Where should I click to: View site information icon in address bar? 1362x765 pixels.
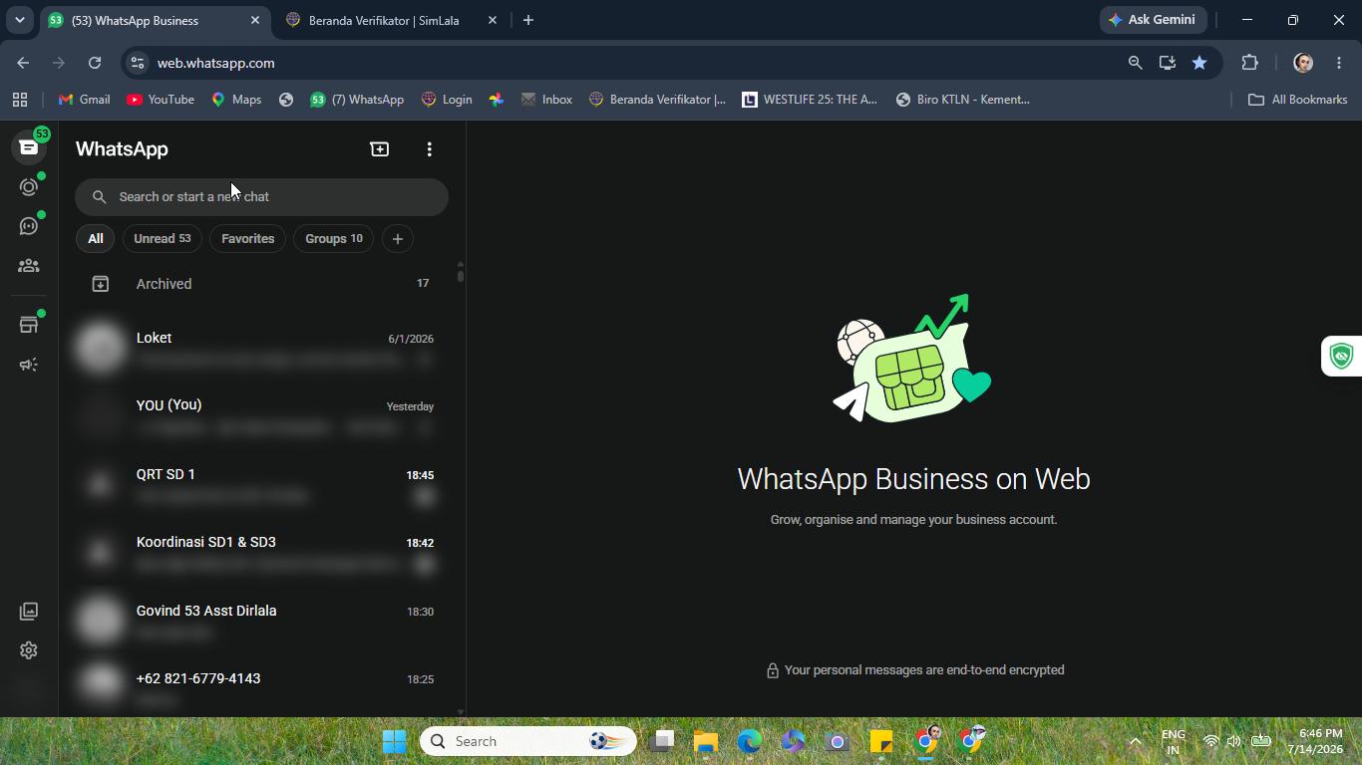(x=138, y=63)
